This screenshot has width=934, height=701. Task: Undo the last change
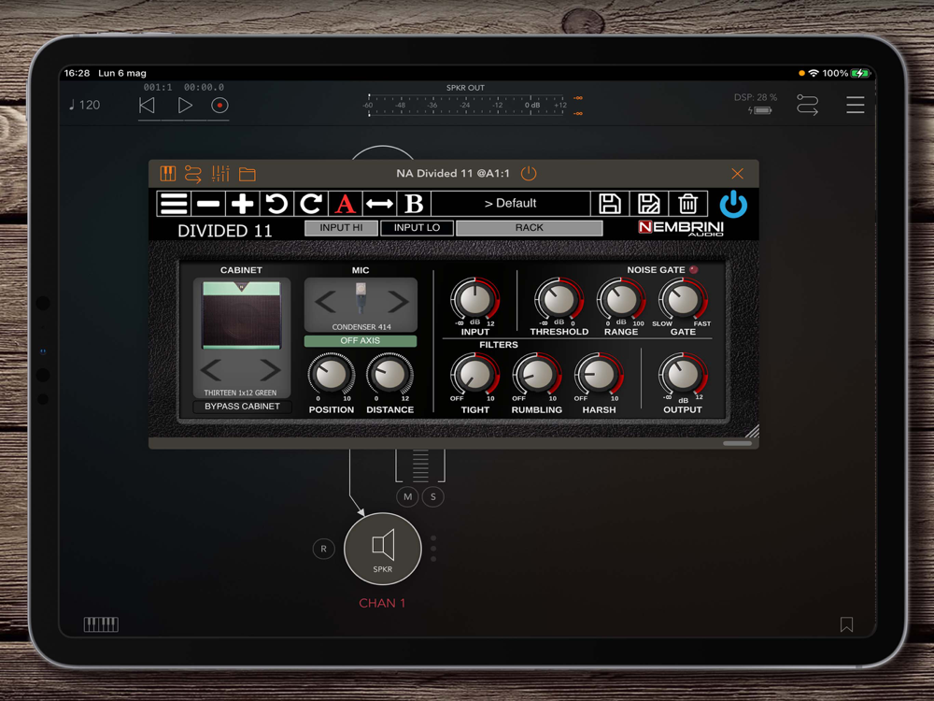[x=276, y=204]
